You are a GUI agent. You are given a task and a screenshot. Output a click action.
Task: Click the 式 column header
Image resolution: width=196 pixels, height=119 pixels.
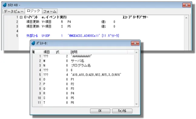coord(58,52)
